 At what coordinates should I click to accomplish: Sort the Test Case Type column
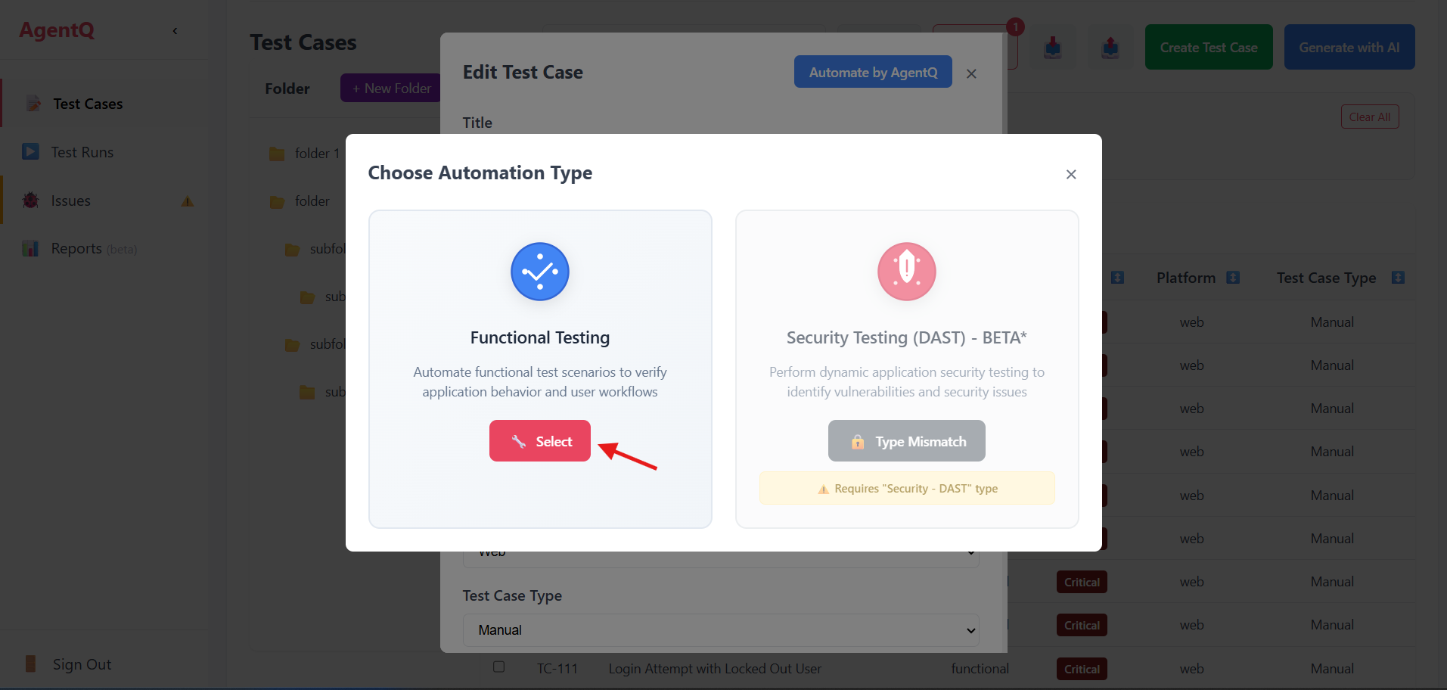click(1399, 278)
